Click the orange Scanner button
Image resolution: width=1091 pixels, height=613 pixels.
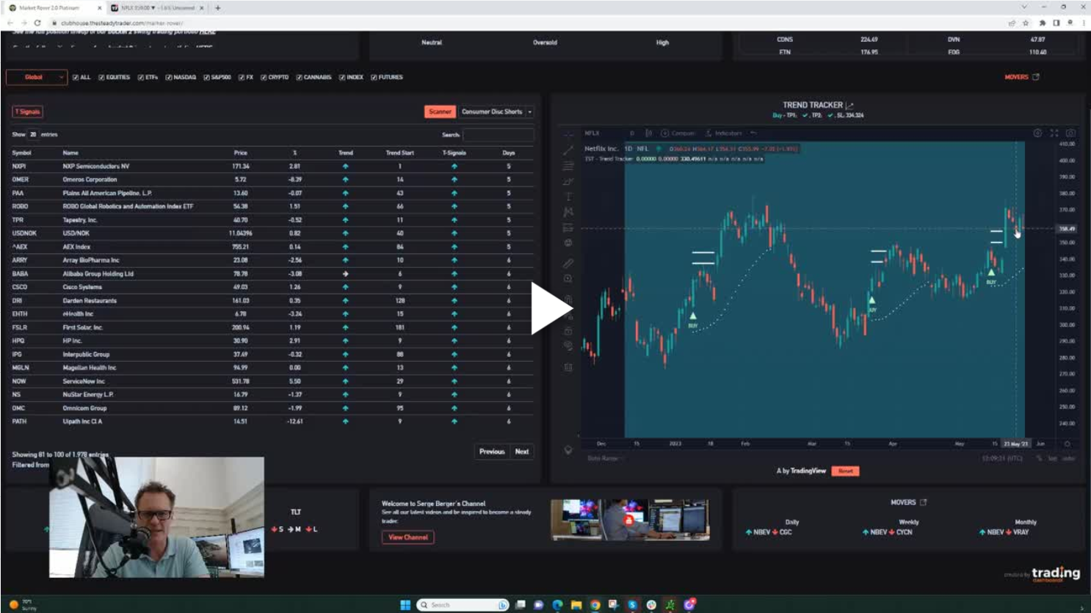440,112
